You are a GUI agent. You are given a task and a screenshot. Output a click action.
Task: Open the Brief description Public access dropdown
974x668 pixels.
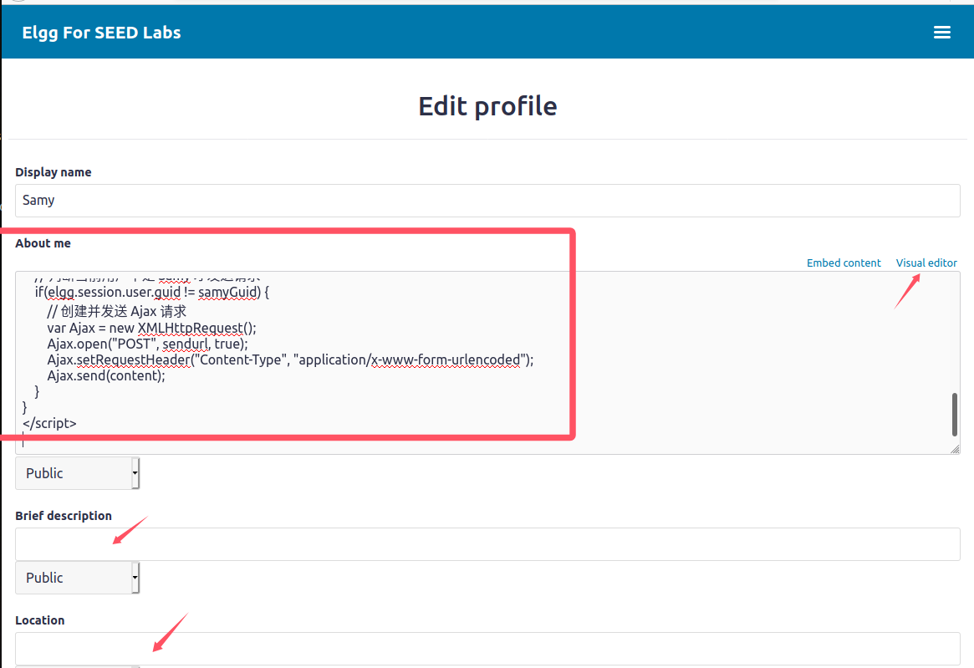[x=78, y=578]
